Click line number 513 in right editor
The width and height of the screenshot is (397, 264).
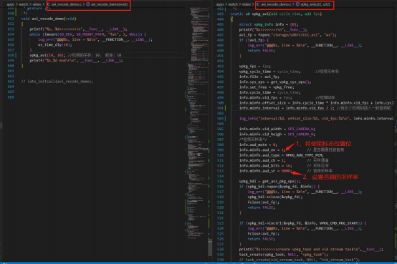(x=220, y=171)
